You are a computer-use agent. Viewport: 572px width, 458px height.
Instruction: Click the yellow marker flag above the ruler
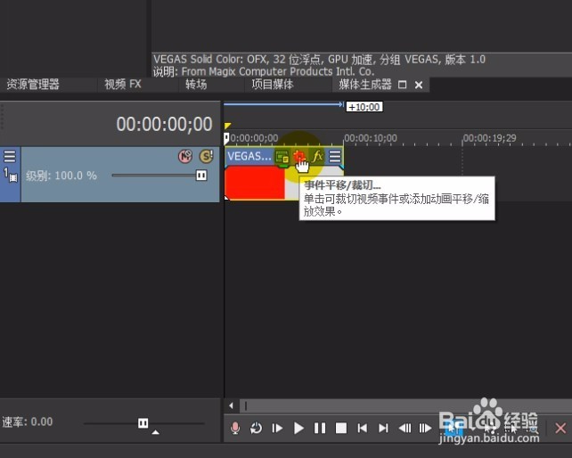point(227,126)
